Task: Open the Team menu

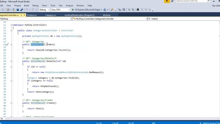Action: [x=44, y=6]
